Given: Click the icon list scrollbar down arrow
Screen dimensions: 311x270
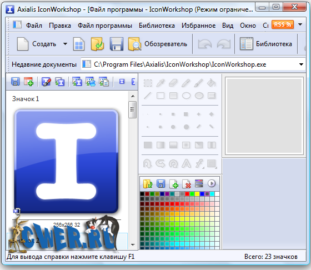Looking at the screenshot, I should (133, 245).
